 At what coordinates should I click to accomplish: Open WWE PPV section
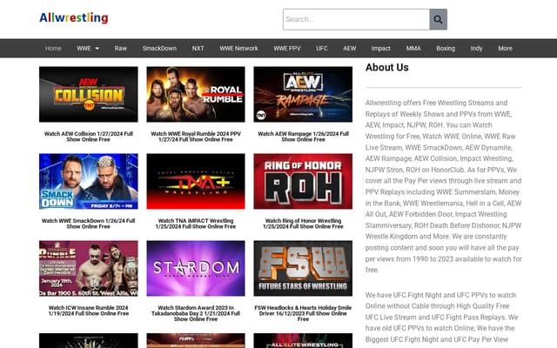(x=287, y=49)
